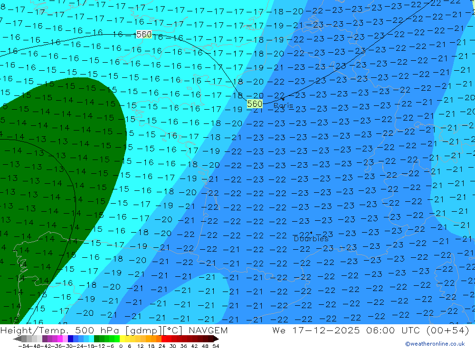Click the legend value '18'
Viewport: 475px width, 348px height.
point(151,346)
